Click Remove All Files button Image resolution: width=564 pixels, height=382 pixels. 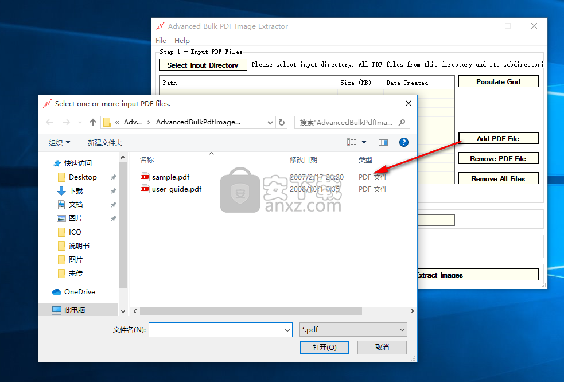pos(498,179)
